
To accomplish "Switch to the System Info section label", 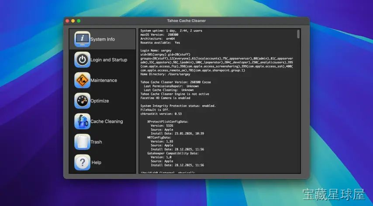I will point(103,39).
